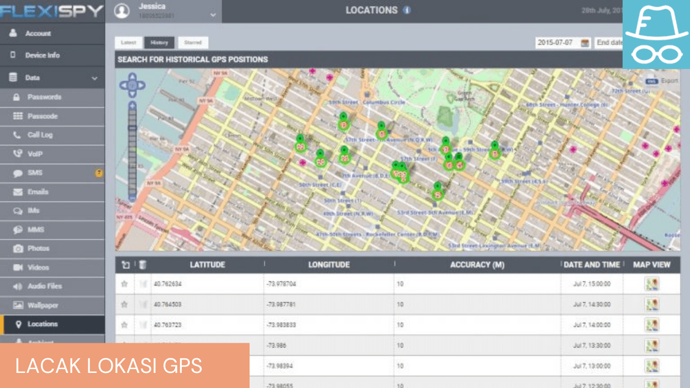Open Call Log data section
Viewport: 690px width, 388px height.
pos(52,135)
